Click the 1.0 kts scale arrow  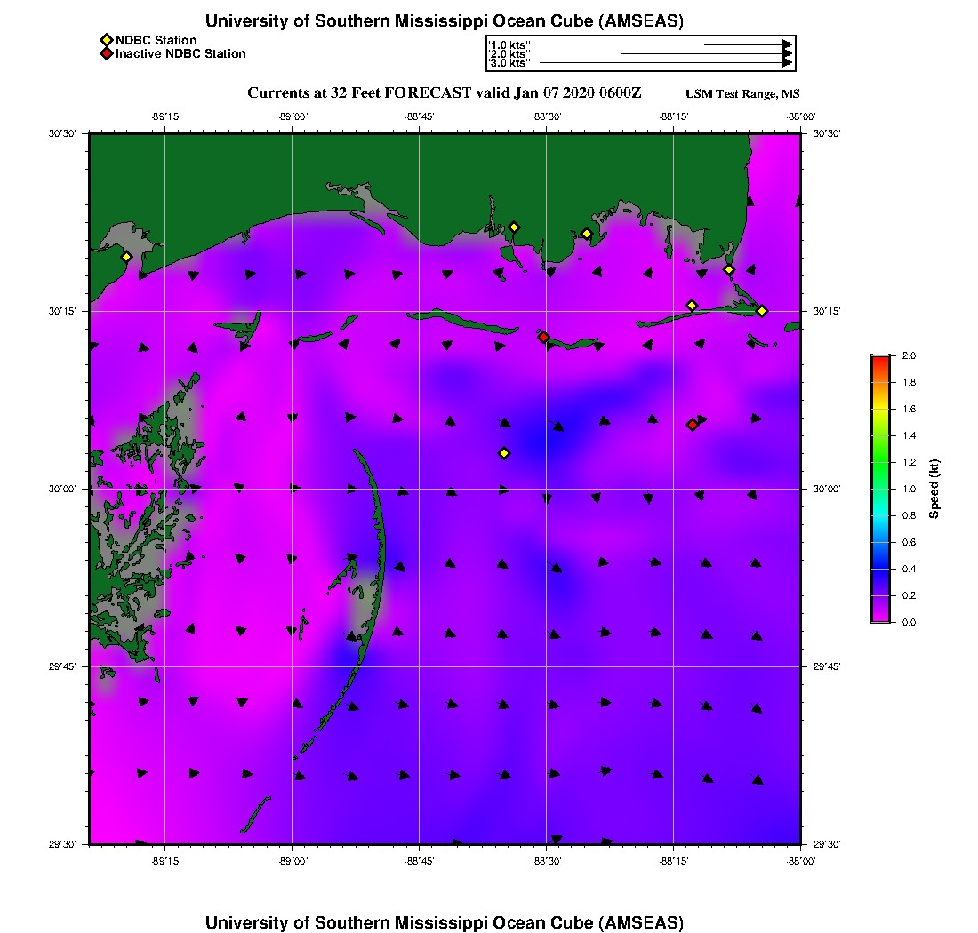[x=747, y=44]
